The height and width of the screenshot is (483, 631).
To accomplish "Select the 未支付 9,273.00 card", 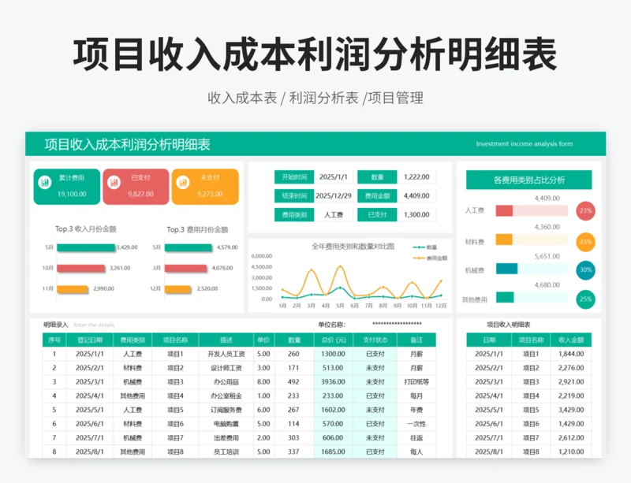I will click(x=205, y=187).
